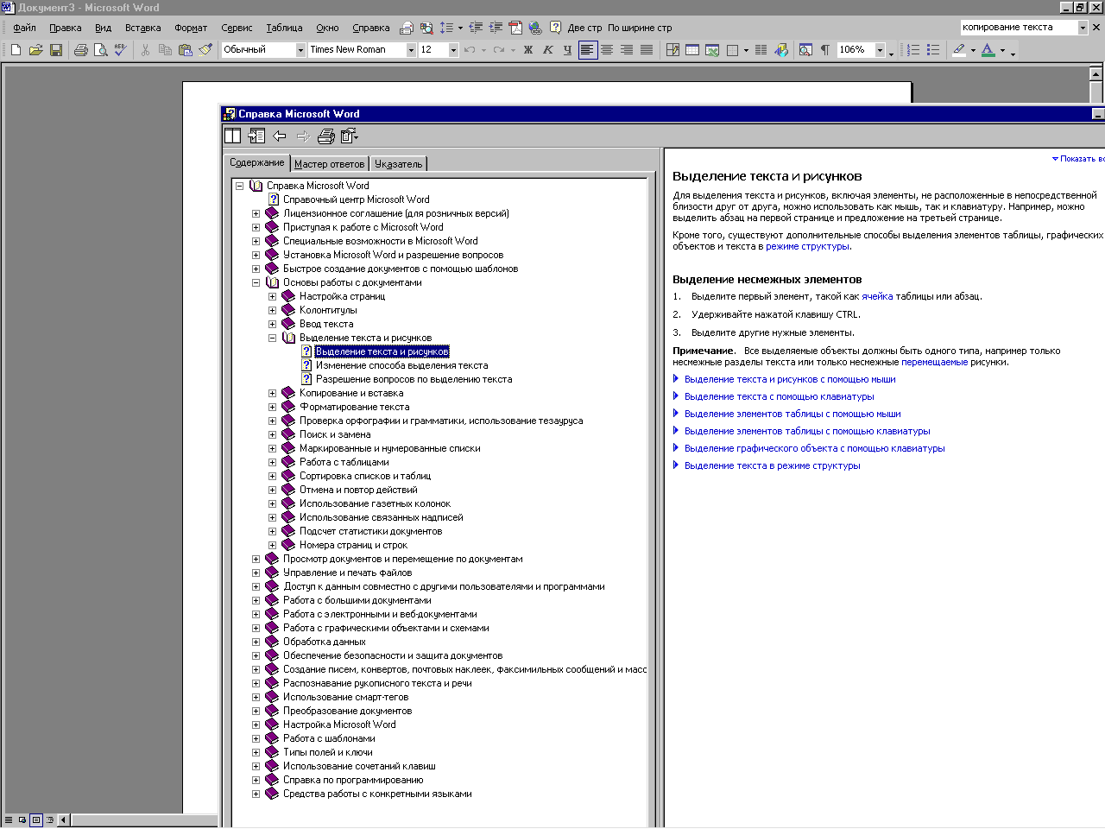
Task: Open topic Изменение способа выделения текста
Action: 401,365
